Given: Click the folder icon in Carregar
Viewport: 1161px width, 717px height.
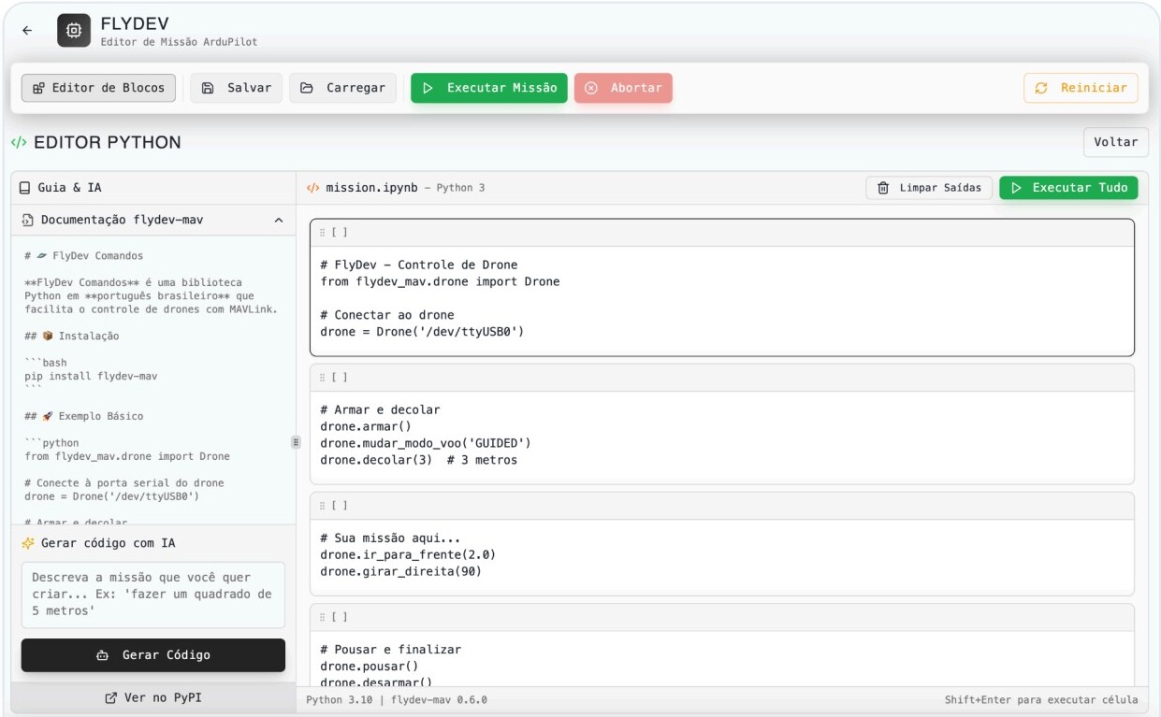Looking at the screenshot, I should pyautogui.click(x=307, y=88).
